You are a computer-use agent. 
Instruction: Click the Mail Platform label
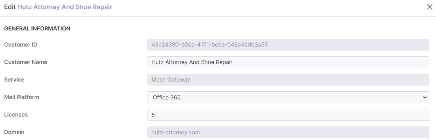pyautogui.click(x=22, y=97)
